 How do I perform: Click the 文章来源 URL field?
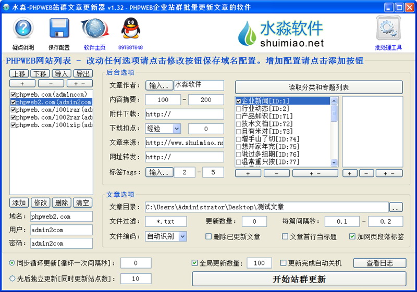tap(185, 143)
